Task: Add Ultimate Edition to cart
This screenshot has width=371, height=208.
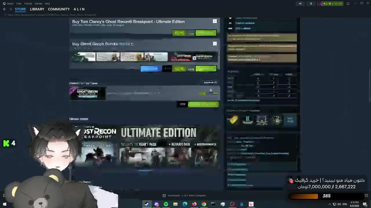Action: click(206, 33)
